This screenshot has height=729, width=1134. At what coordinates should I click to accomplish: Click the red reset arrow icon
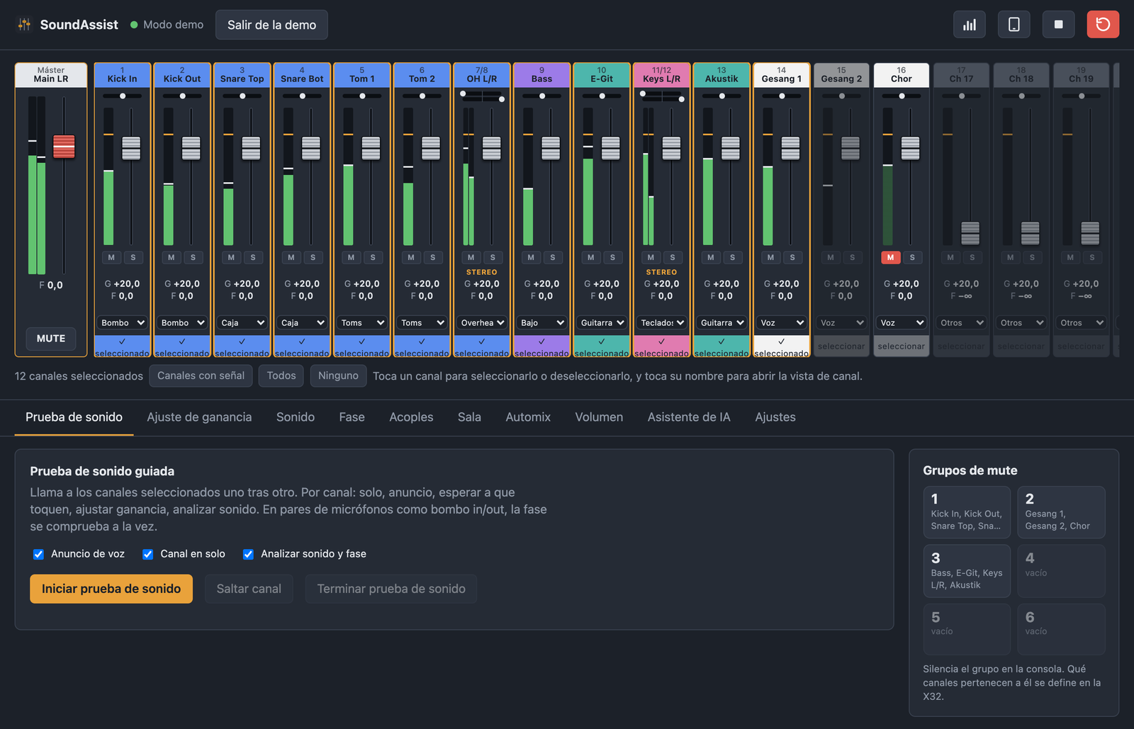point(1103,24)
